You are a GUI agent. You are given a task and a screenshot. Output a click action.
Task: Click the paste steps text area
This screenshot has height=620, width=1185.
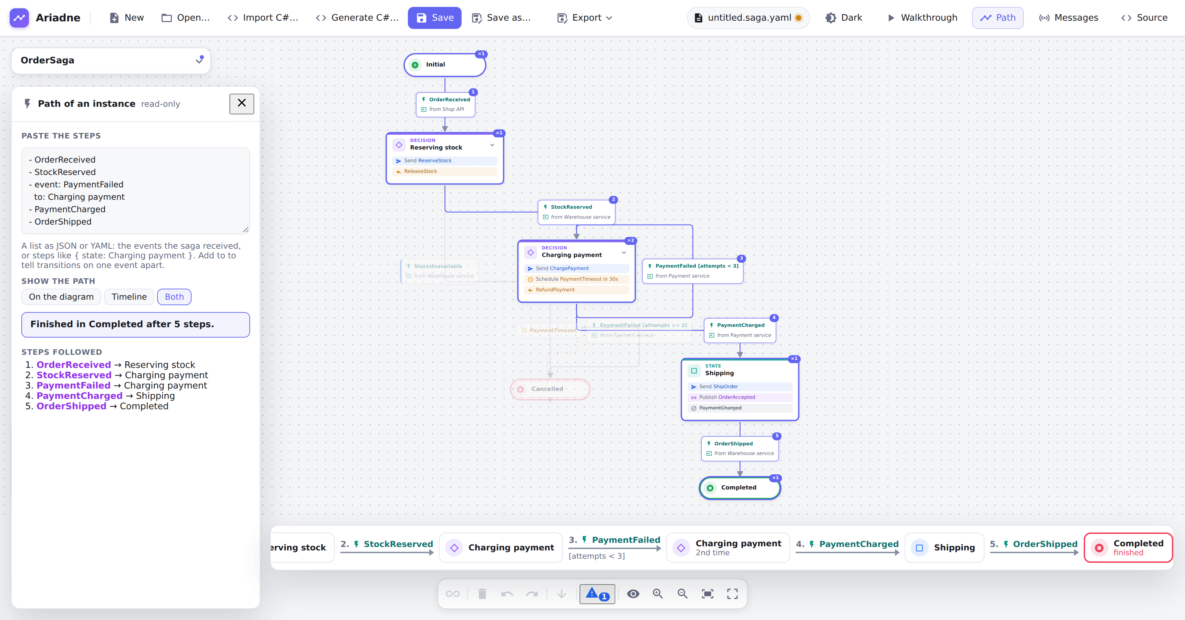point(136,190)
